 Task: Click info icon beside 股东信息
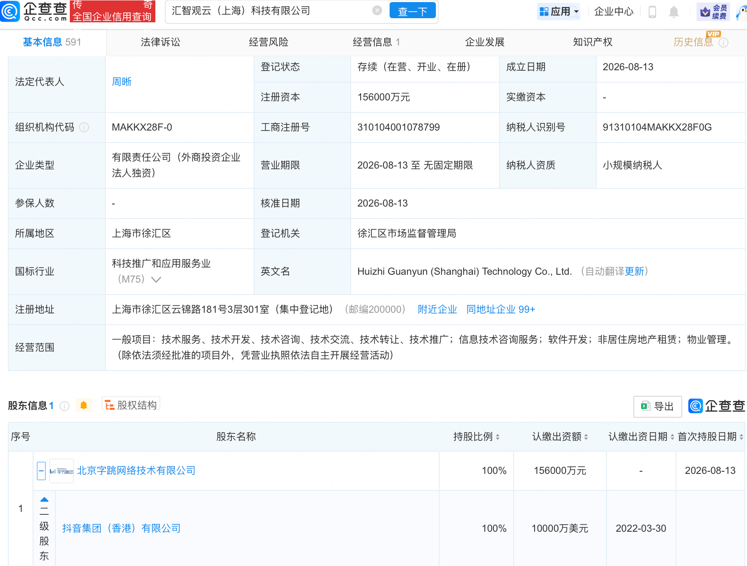64,406
